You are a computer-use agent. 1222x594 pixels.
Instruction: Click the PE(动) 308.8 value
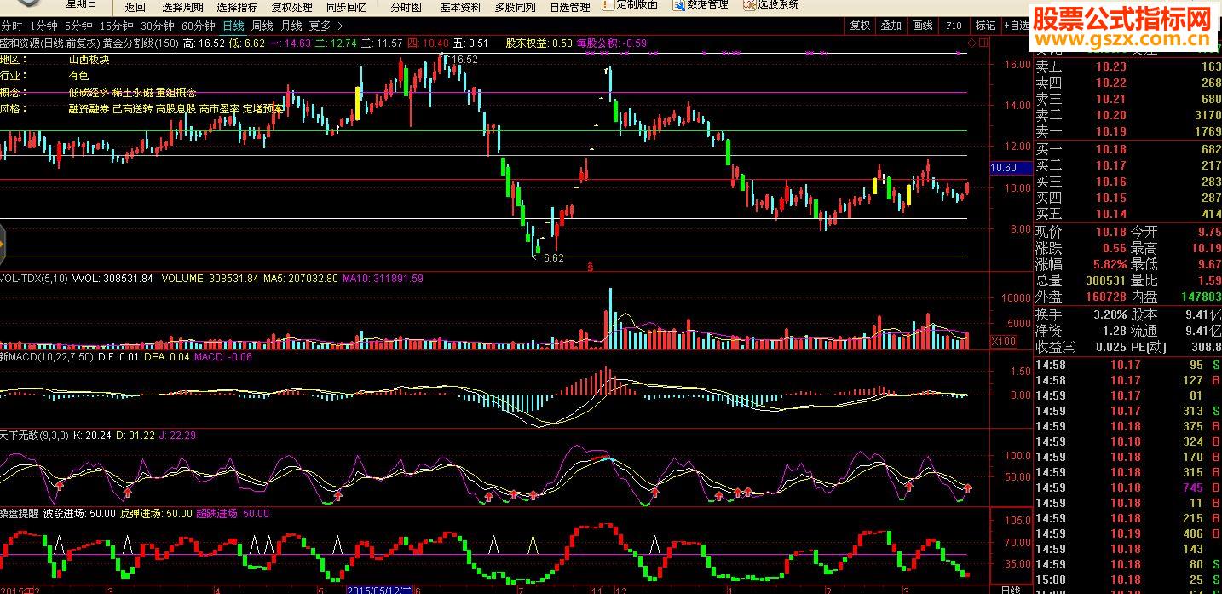tap(1206, 347)
